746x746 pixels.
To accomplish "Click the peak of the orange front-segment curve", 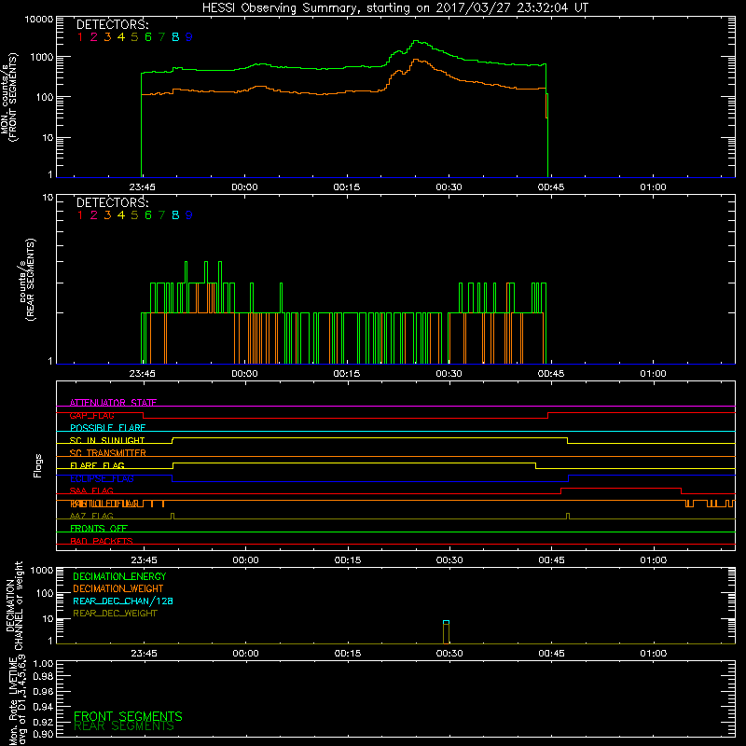I will tap(417, 60).
